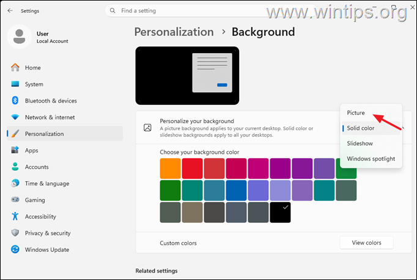Select Picture from the background dropdown

371,113
